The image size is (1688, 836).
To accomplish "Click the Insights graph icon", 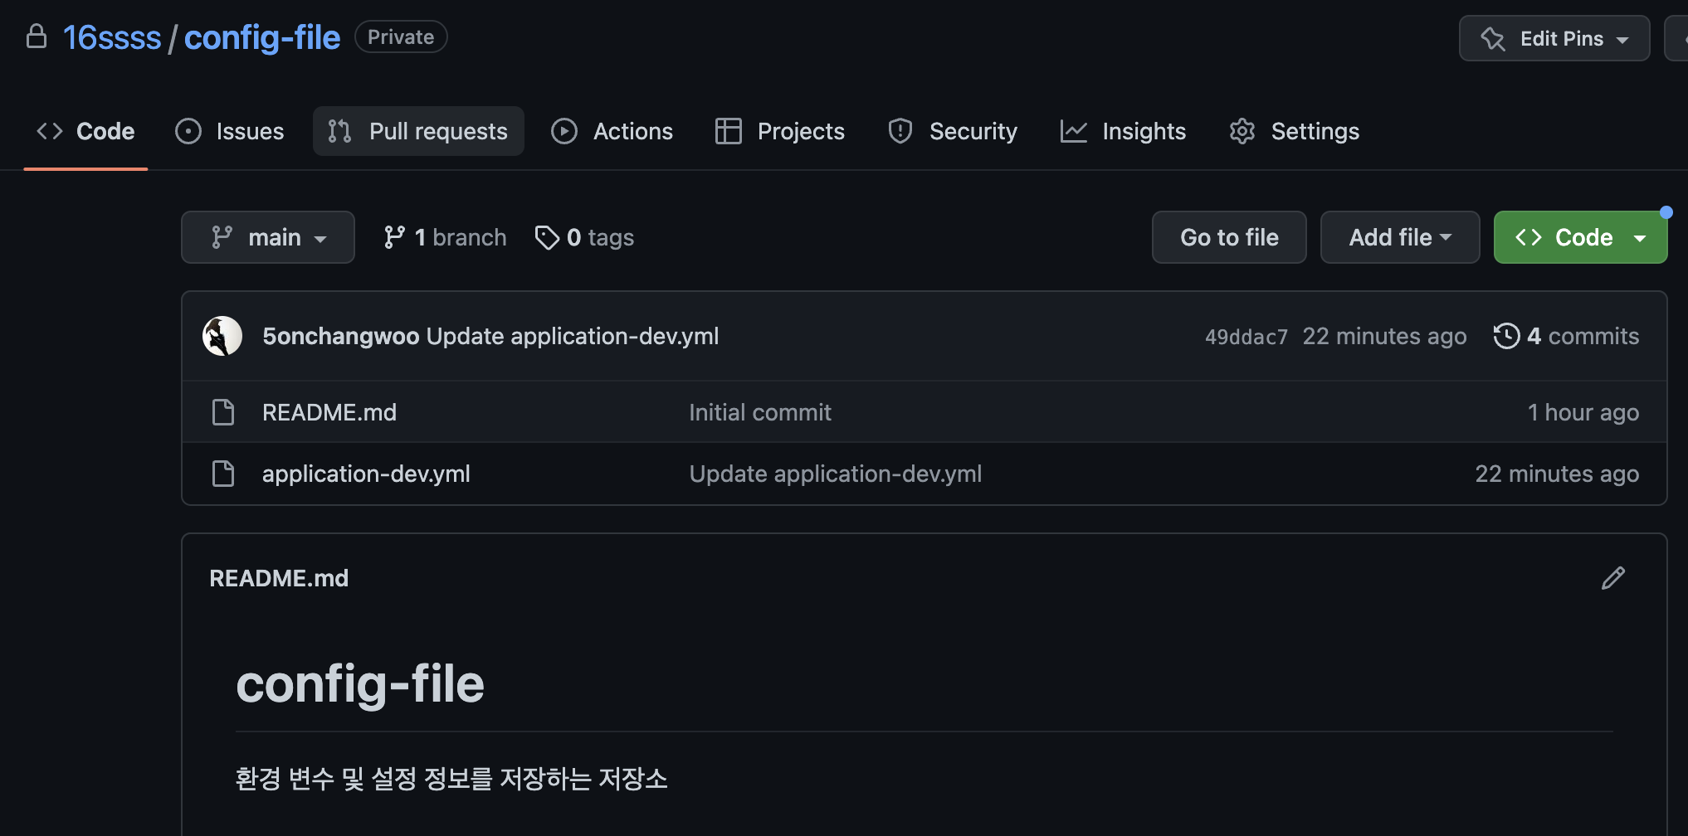I will point(1074,131).
